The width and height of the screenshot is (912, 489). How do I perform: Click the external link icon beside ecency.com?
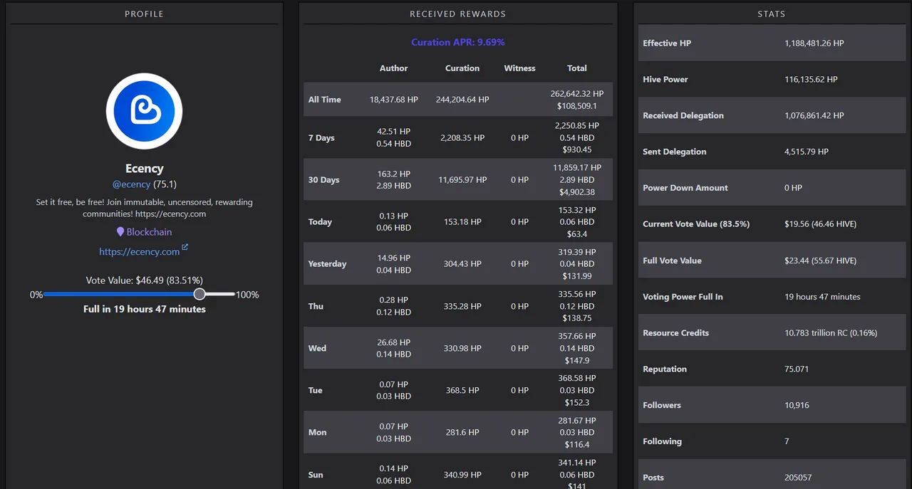tap(185, 248)
